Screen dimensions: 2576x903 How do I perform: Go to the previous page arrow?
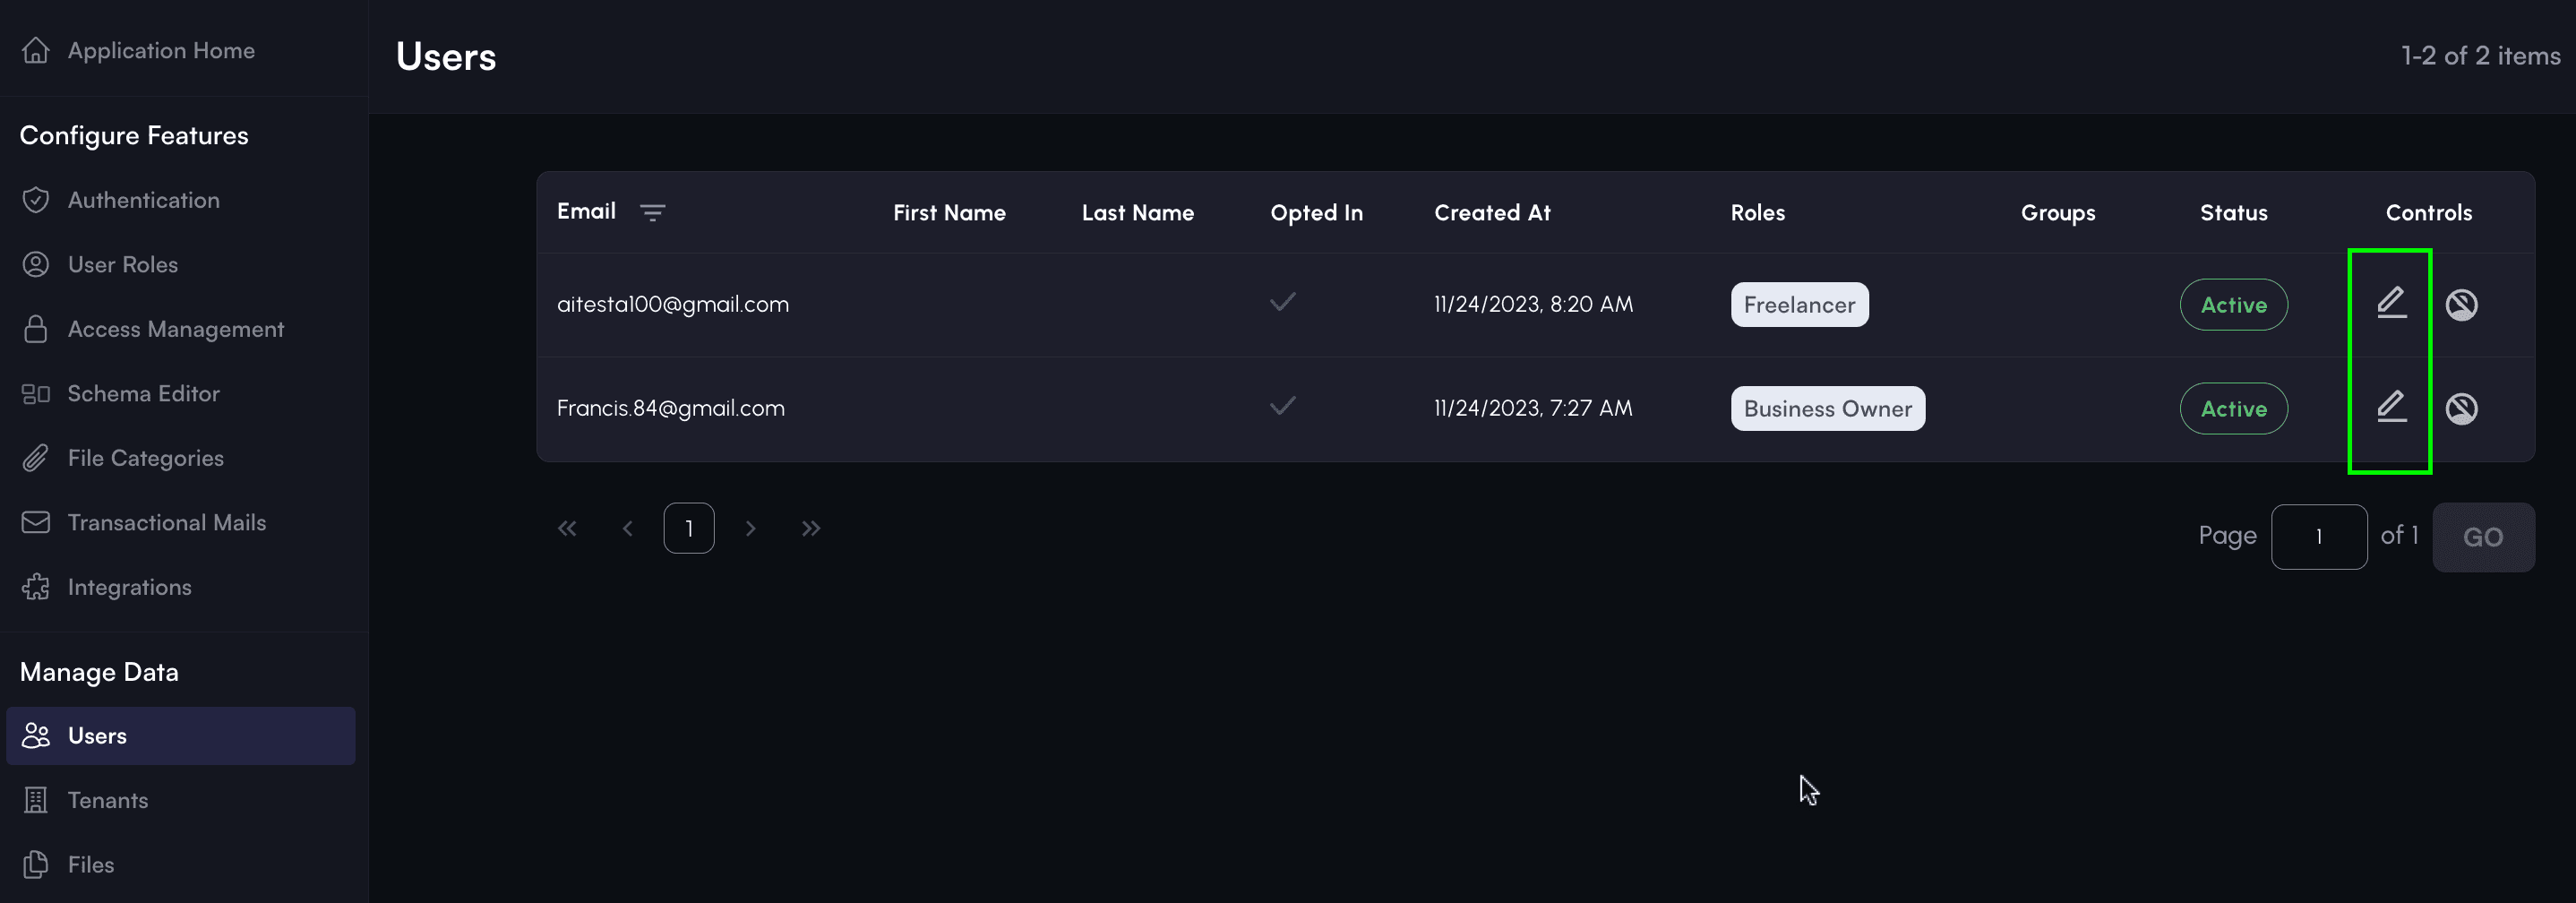pyautogui.click(x=628, y=528)
